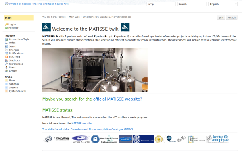Screen dimensions: 242x151
Task: Click the Log In key icon
Action: click(6, 24)
